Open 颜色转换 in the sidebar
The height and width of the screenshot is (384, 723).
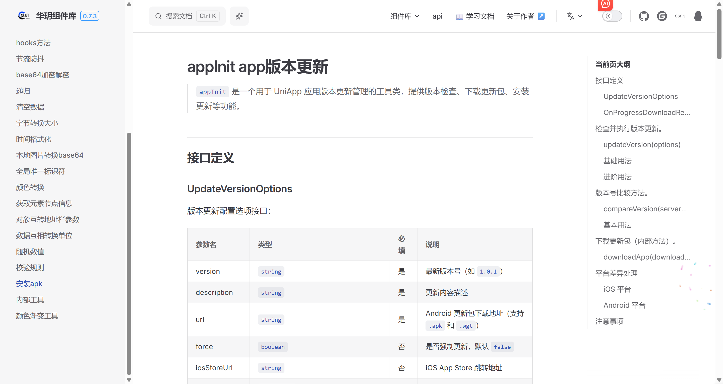pyautogui.click(x=30, y=187)
